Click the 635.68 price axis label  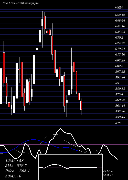pyautogui.click(x=120, y=32)
